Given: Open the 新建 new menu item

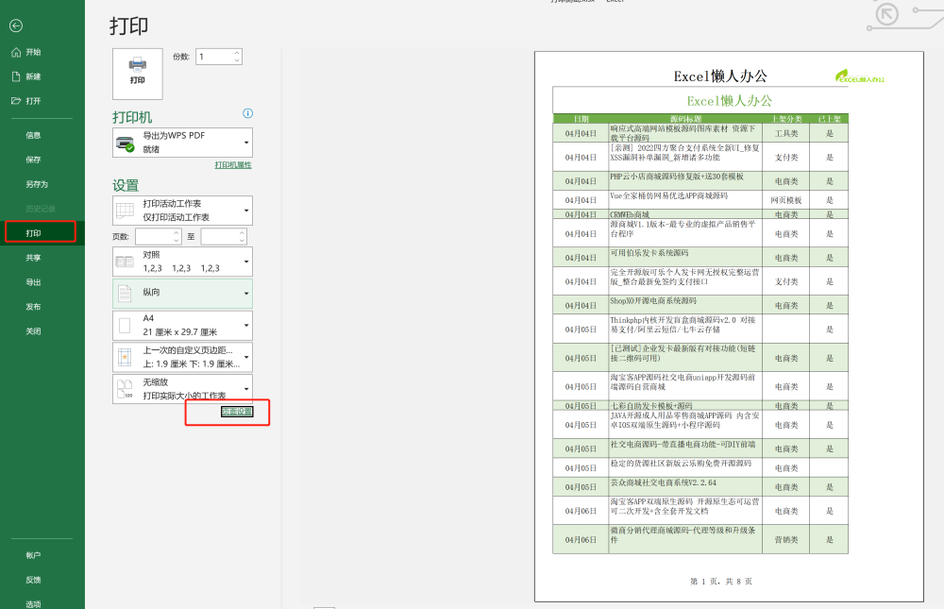Looking at the screenshot, I should click(x=33, y=76).
